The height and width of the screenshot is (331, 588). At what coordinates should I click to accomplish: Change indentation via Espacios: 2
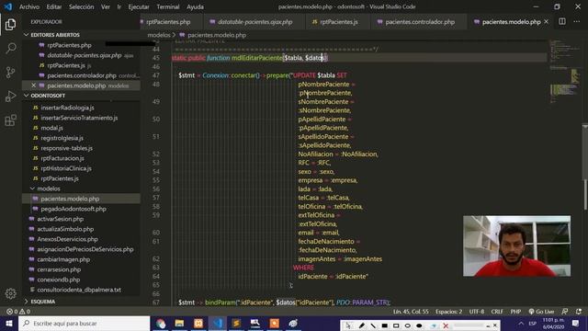(x=448, y=312)
